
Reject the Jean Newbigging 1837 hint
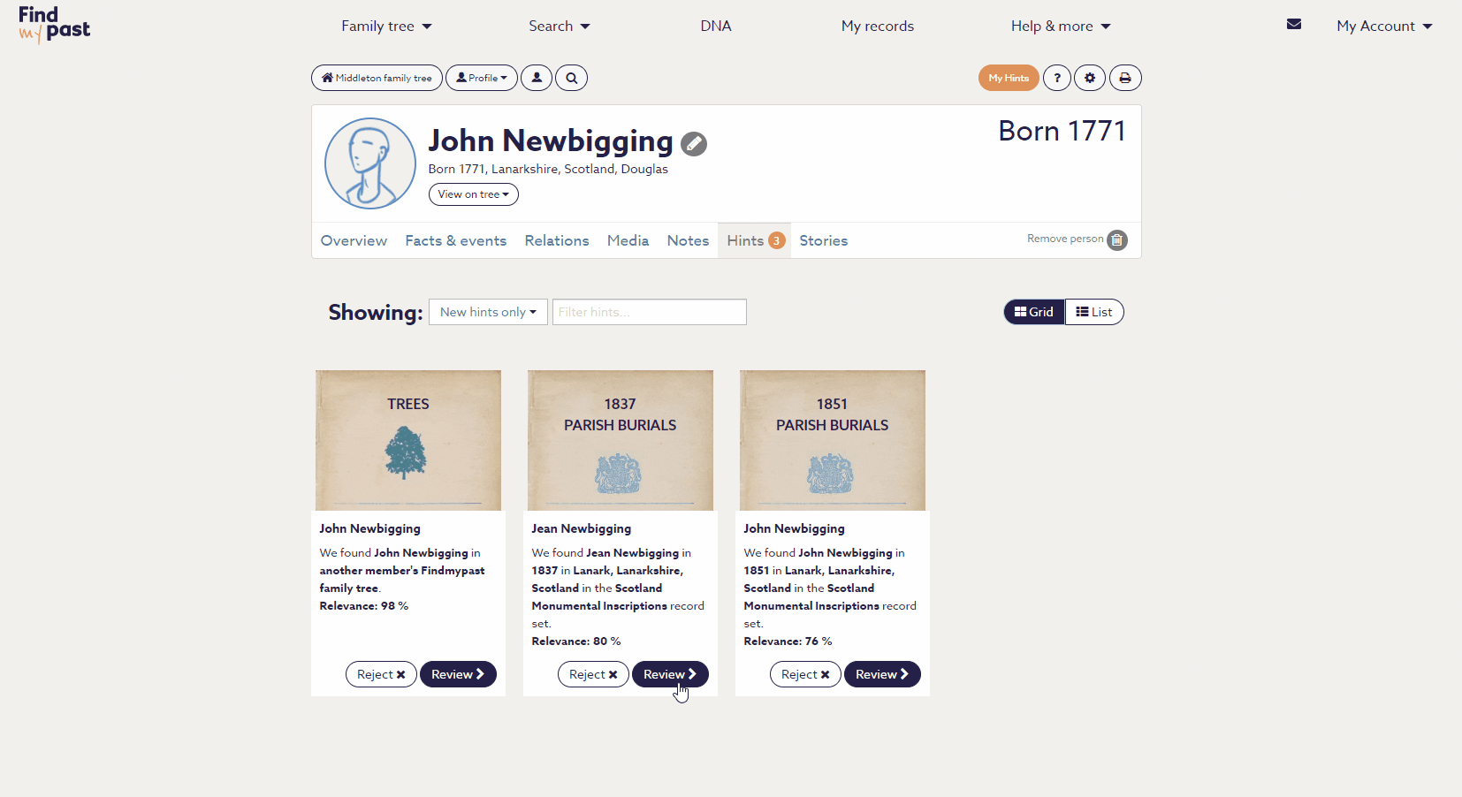593,674
